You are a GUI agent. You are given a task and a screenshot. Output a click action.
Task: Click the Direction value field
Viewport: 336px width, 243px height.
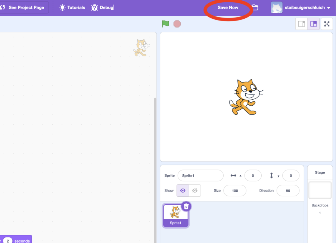tap(288, 190)
